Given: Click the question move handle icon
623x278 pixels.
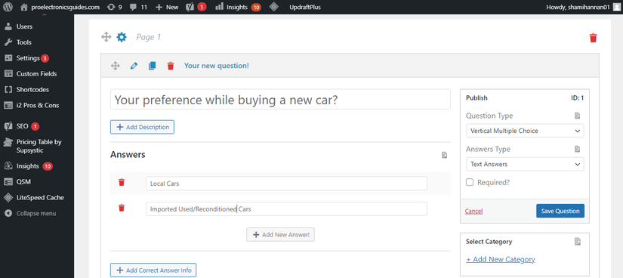Looking at the screenshot, I should point(116,66).
